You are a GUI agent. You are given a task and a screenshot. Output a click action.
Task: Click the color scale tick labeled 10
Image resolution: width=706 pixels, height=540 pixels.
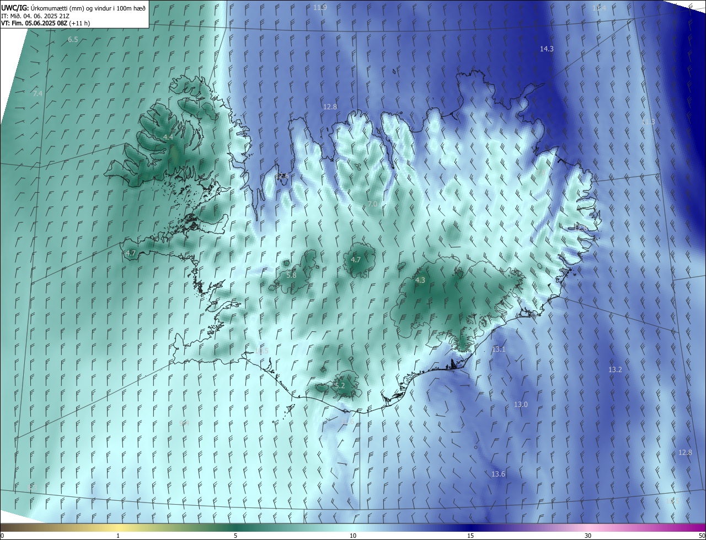point(353,536)
